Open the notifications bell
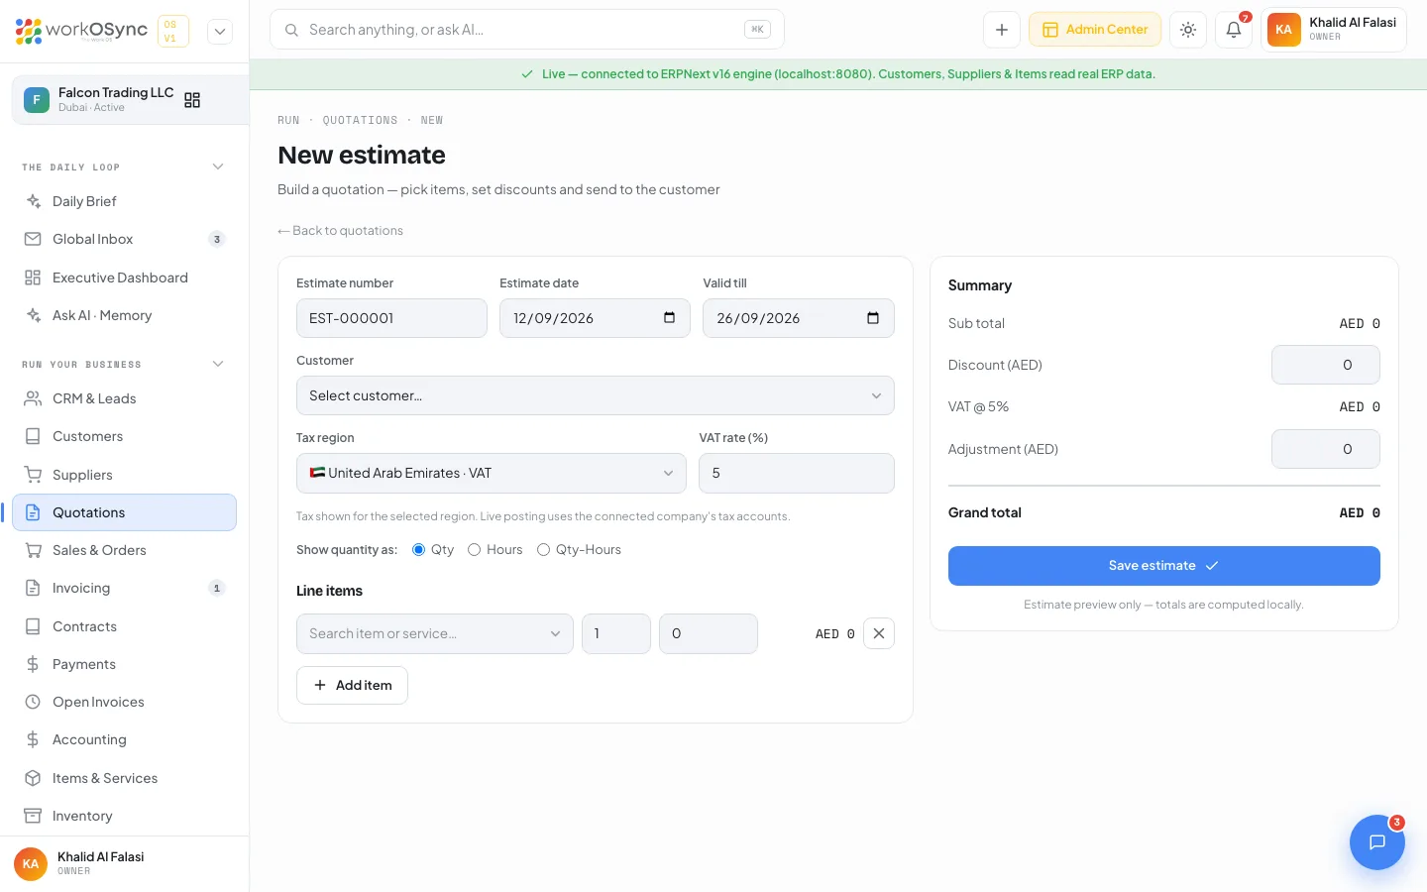Image resolution: width=1427 pixels, height=892 pixels. point(1234,30)
